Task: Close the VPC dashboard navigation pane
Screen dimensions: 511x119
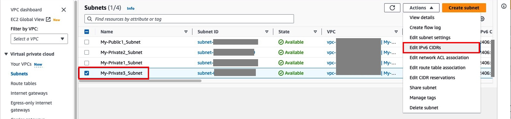Action: (x=64, y=10)
